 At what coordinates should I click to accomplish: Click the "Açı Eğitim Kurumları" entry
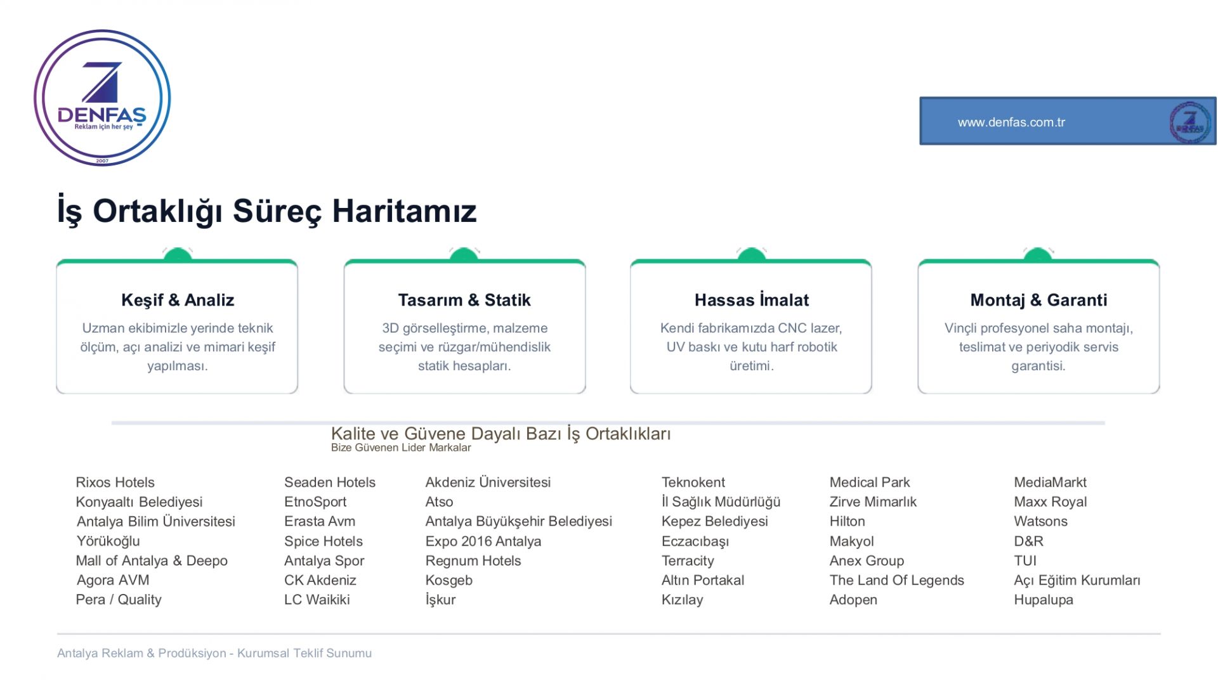click(1077, 580)
